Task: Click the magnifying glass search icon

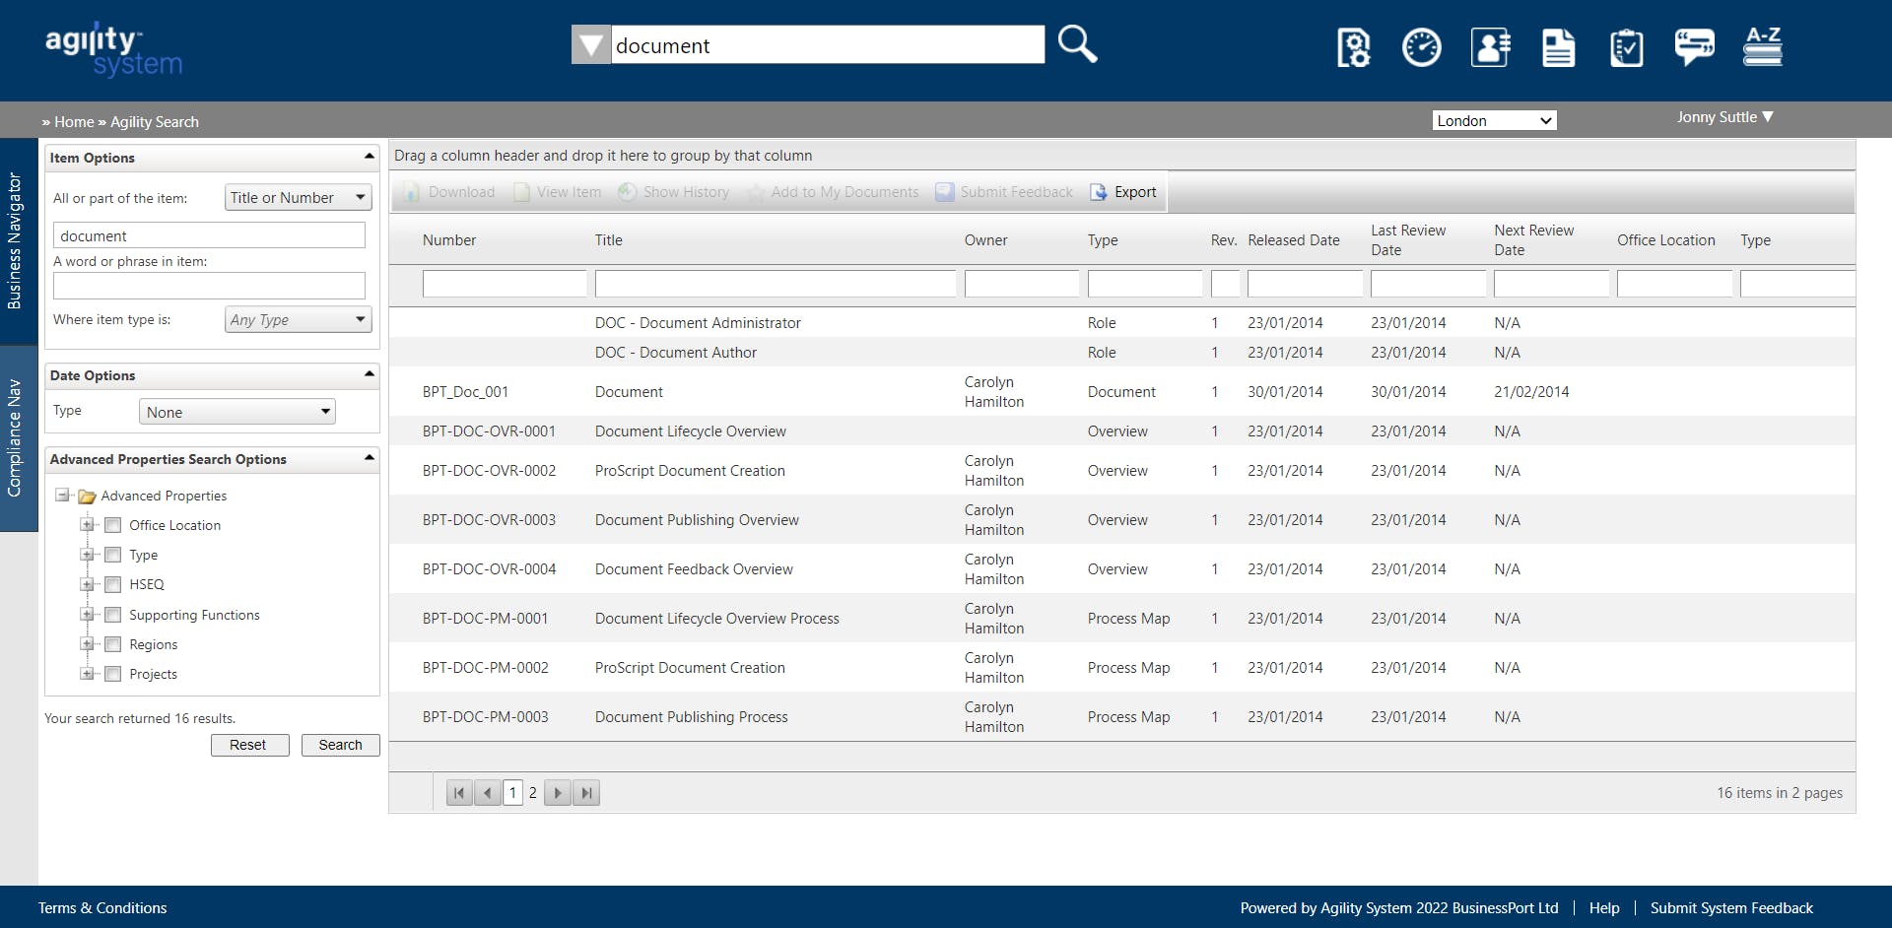Action: click(x=1077, y=44)
